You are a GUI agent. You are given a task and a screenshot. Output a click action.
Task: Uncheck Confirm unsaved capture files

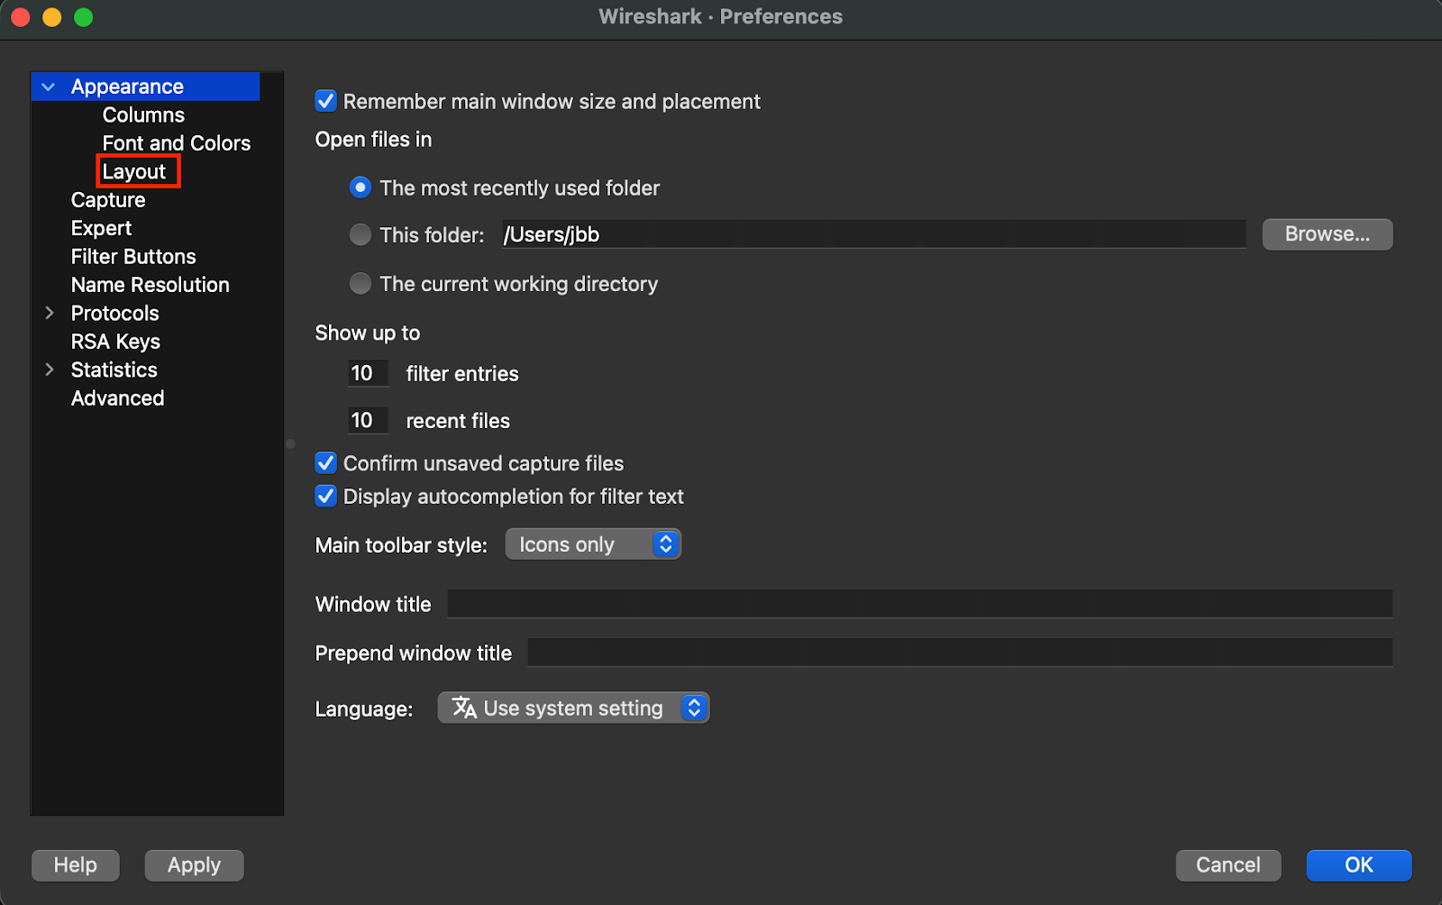tap(326, 463)
